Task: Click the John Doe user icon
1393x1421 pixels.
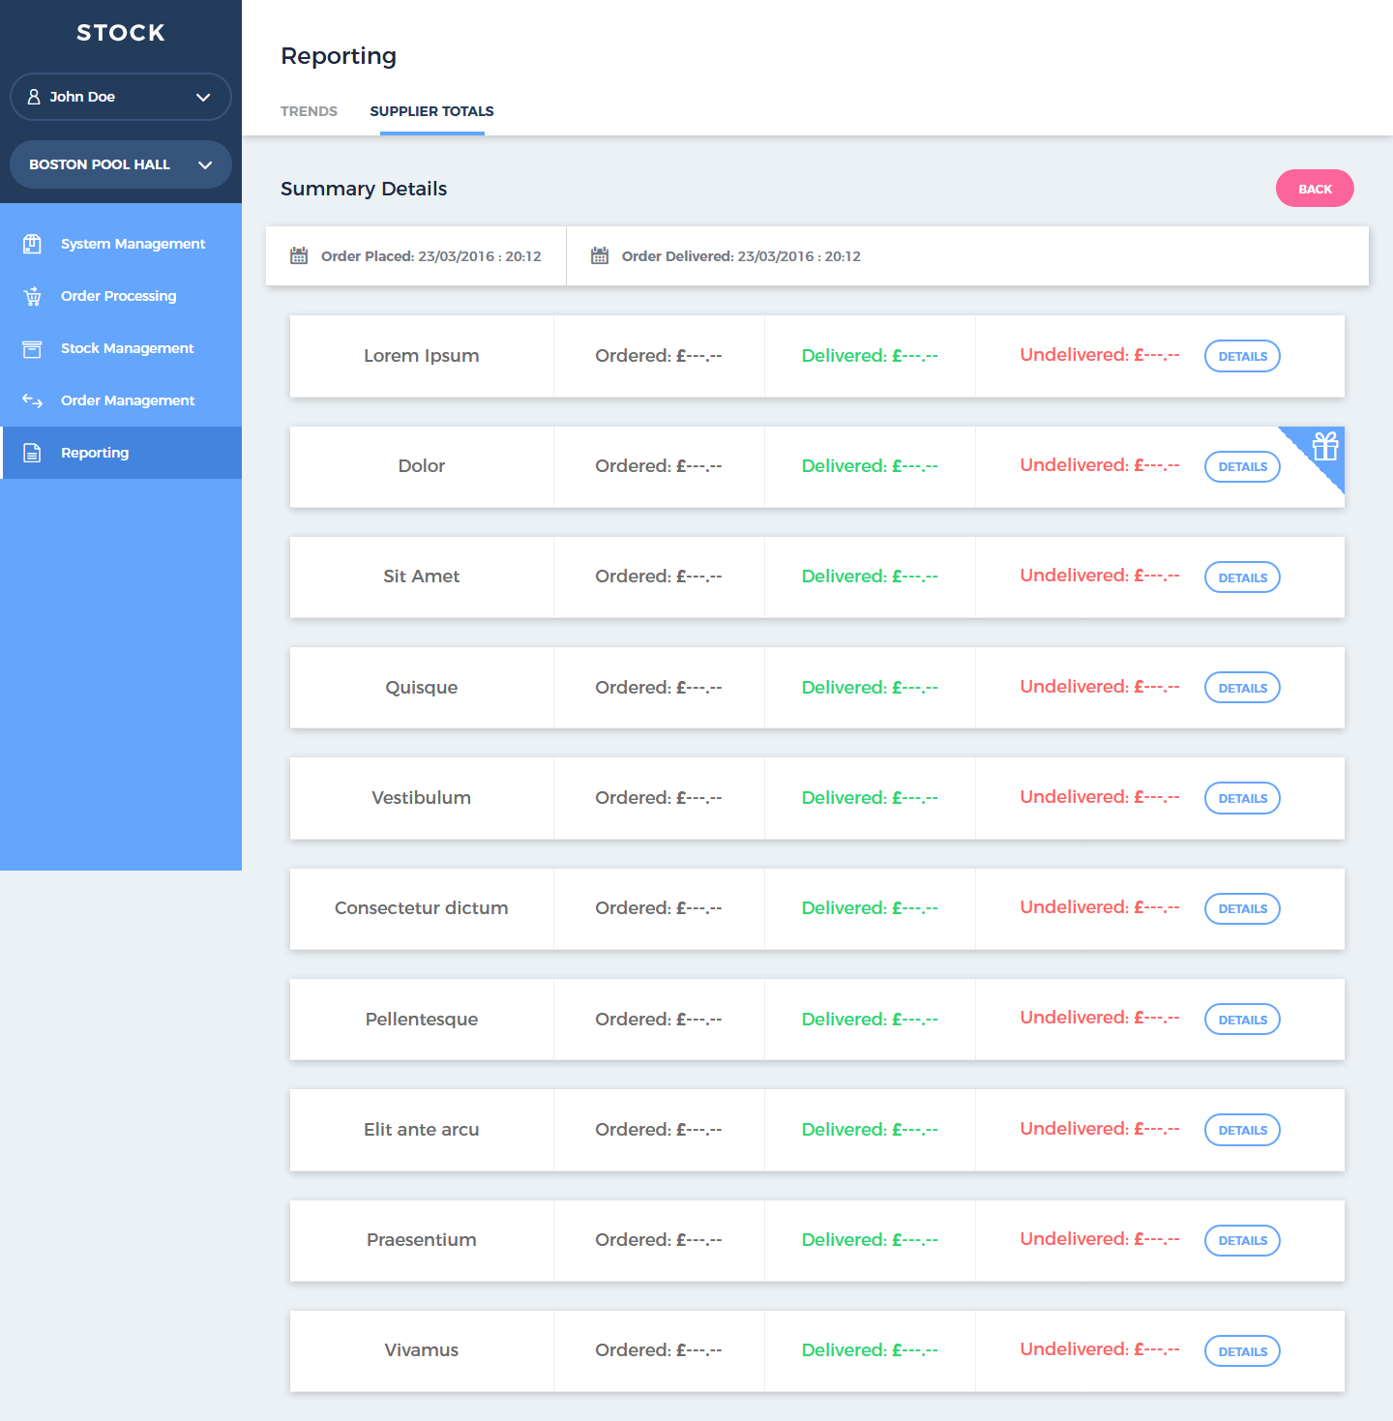Action: point(34,97)
